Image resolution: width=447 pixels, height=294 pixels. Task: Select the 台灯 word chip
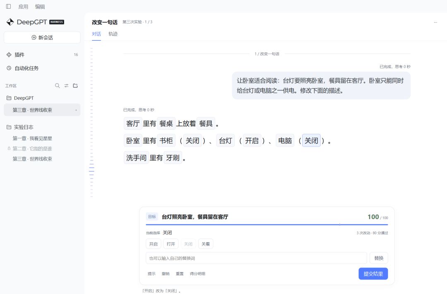(226, 141)
